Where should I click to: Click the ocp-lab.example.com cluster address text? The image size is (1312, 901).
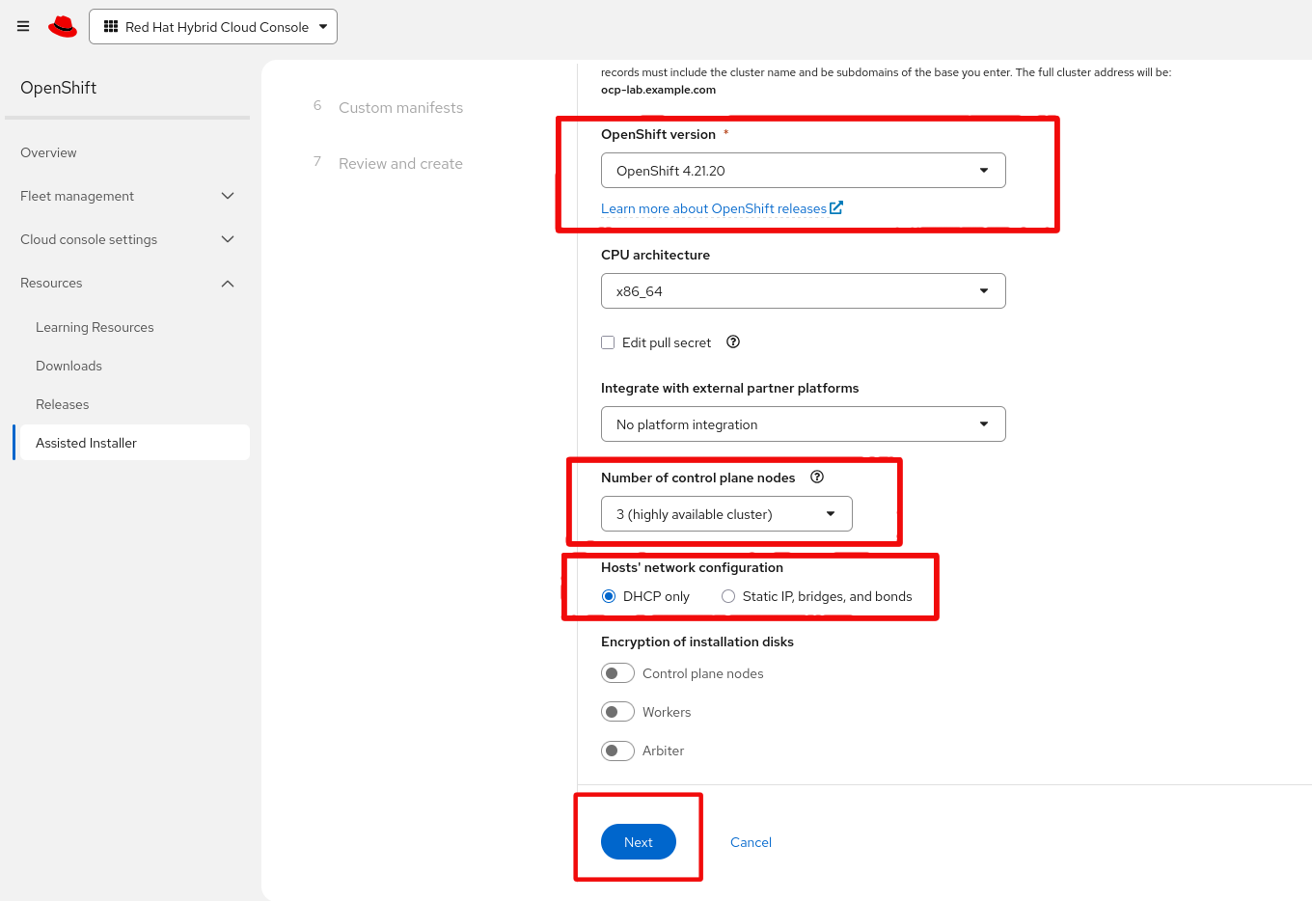coord(658,90)
